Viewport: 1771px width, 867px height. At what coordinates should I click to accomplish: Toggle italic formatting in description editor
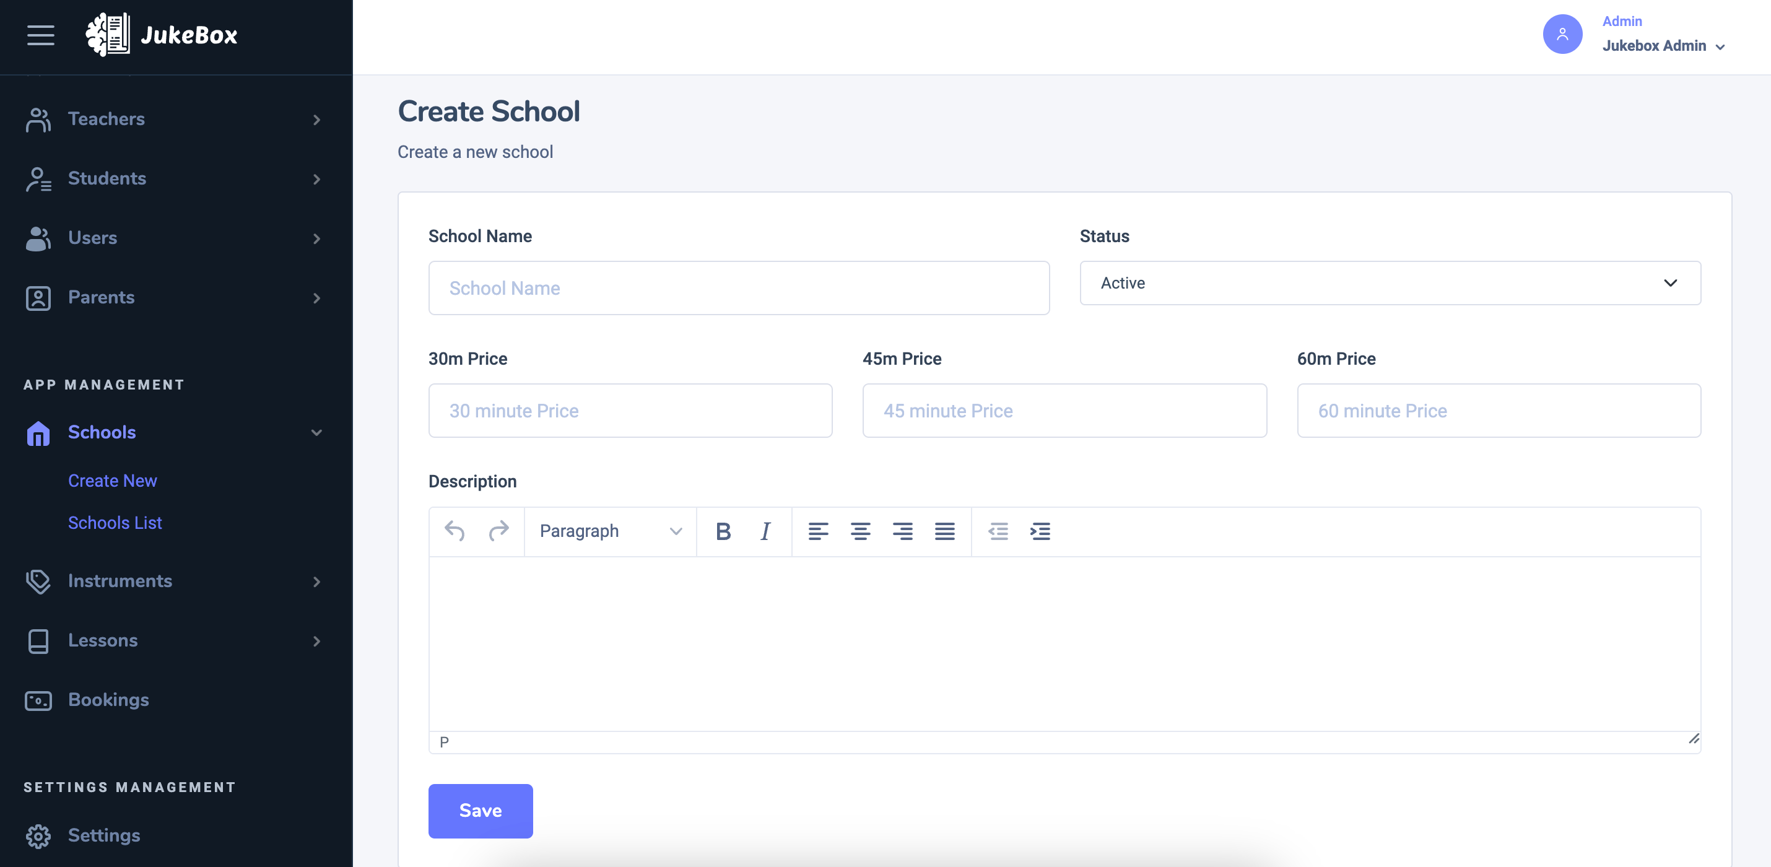pos(765,531)
